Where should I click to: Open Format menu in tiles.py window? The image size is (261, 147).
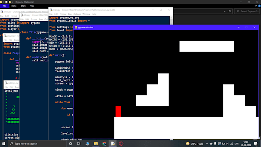point(34,19)
